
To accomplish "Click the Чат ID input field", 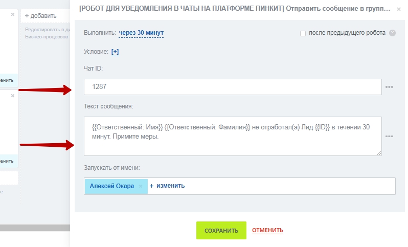I will 233,87.
